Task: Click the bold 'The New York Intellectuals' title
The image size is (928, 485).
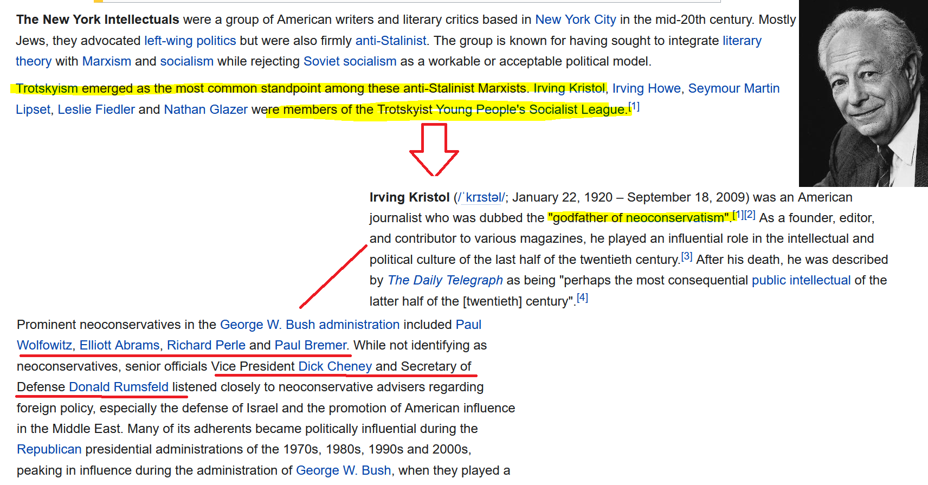Action: pyautogui.click(x=98, y=20)
